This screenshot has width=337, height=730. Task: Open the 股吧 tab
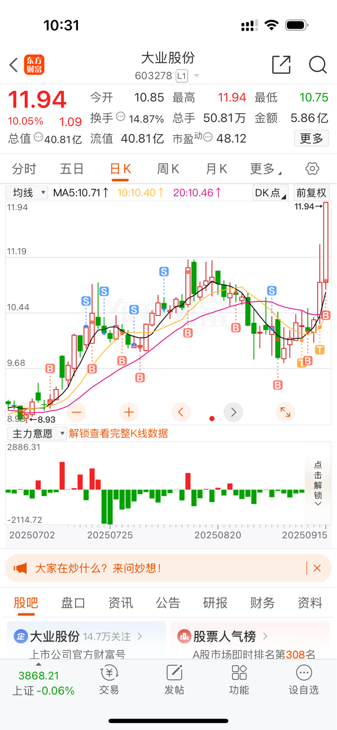(26, 603)
